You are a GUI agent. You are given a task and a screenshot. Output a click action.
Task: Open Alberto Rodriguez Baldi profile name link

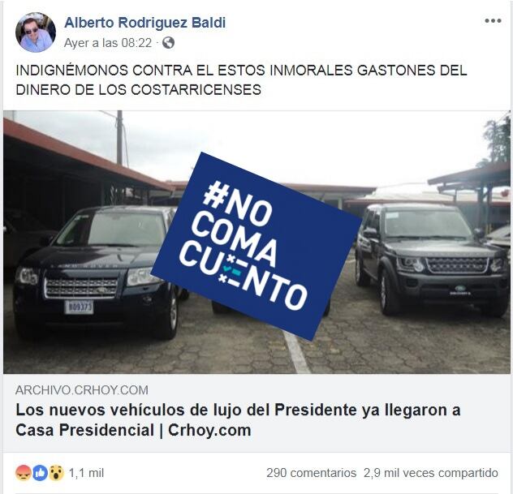(145, 23)
